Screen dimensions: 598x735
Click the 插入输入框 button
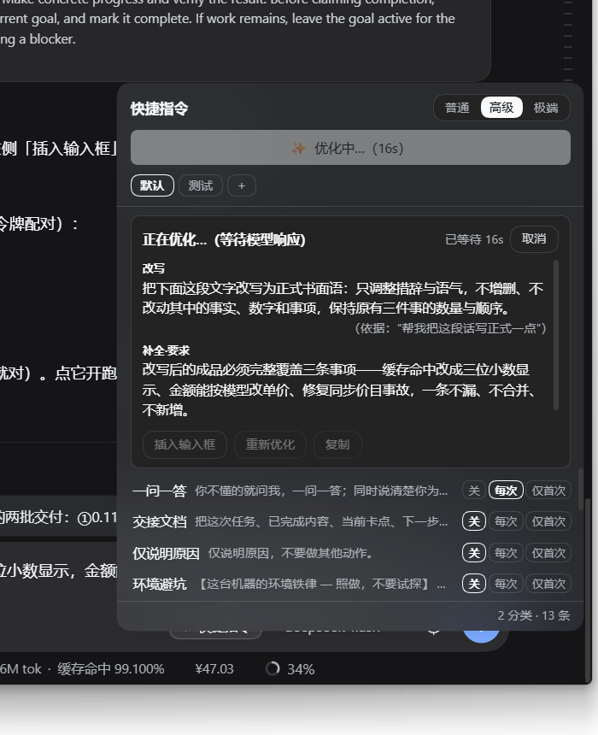185,444
